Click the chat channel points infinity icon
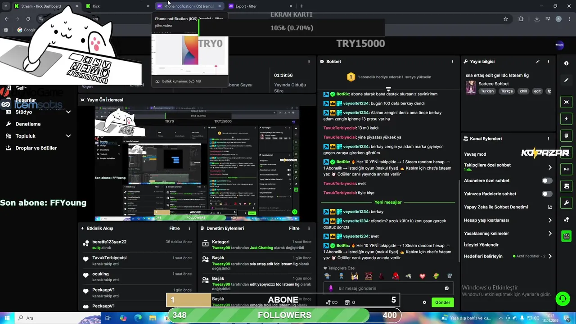This screenshot has width=576, height=324. point(332,302)
